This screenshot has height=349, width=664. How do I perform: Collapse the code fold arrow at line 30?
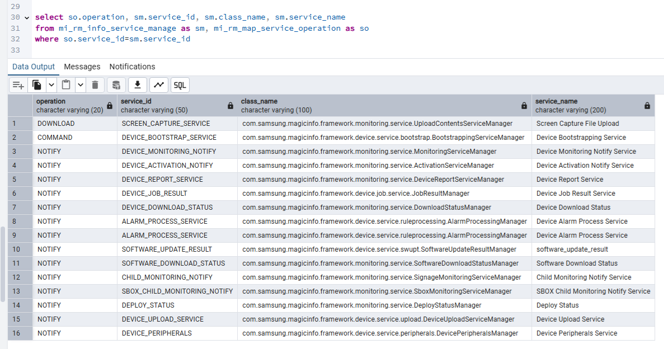point(27,17)
